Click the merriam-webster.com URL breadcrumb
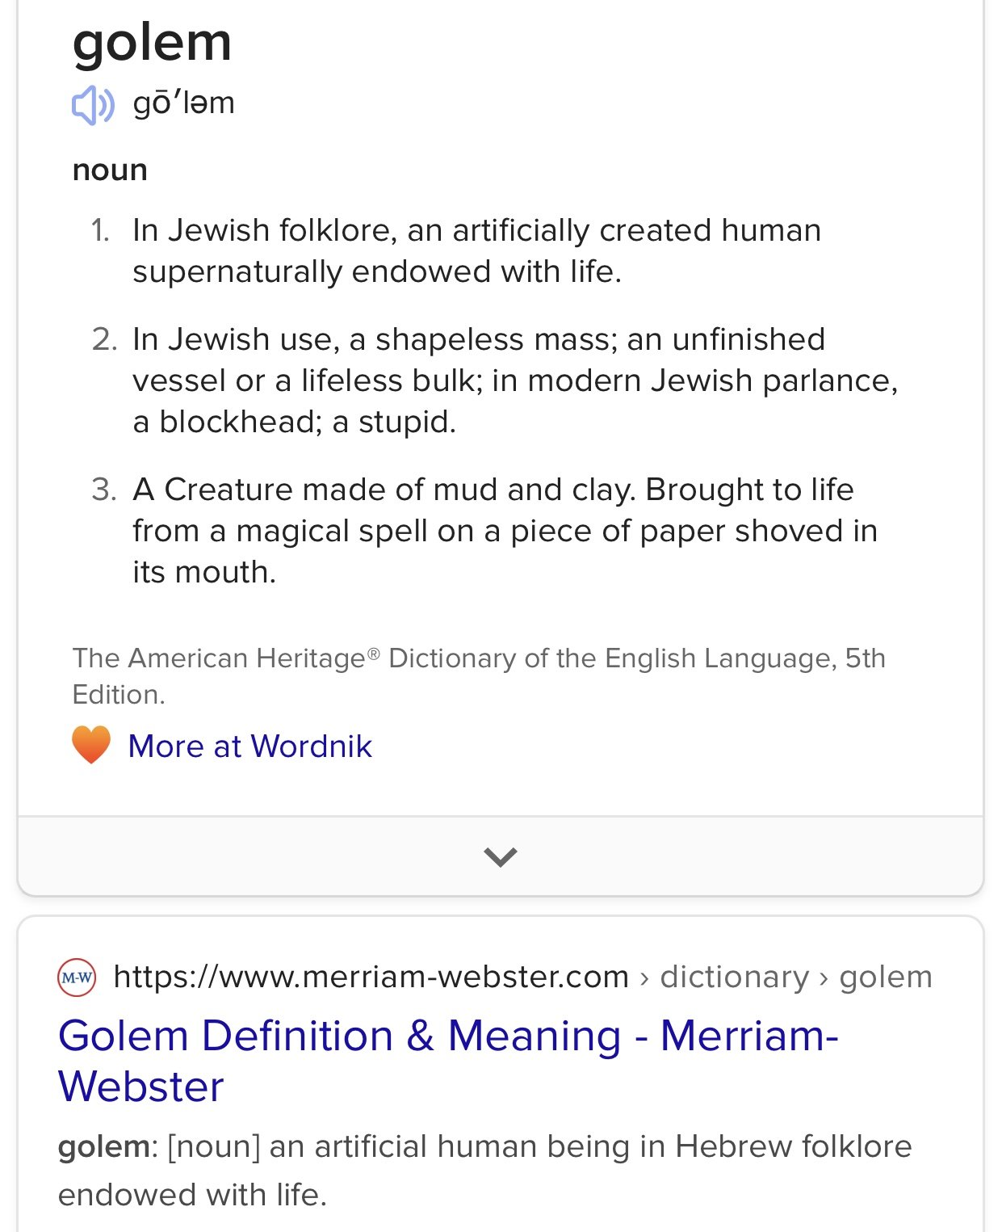The height and width of the screenshot is (1232, 1002). (x=371, y=977)
